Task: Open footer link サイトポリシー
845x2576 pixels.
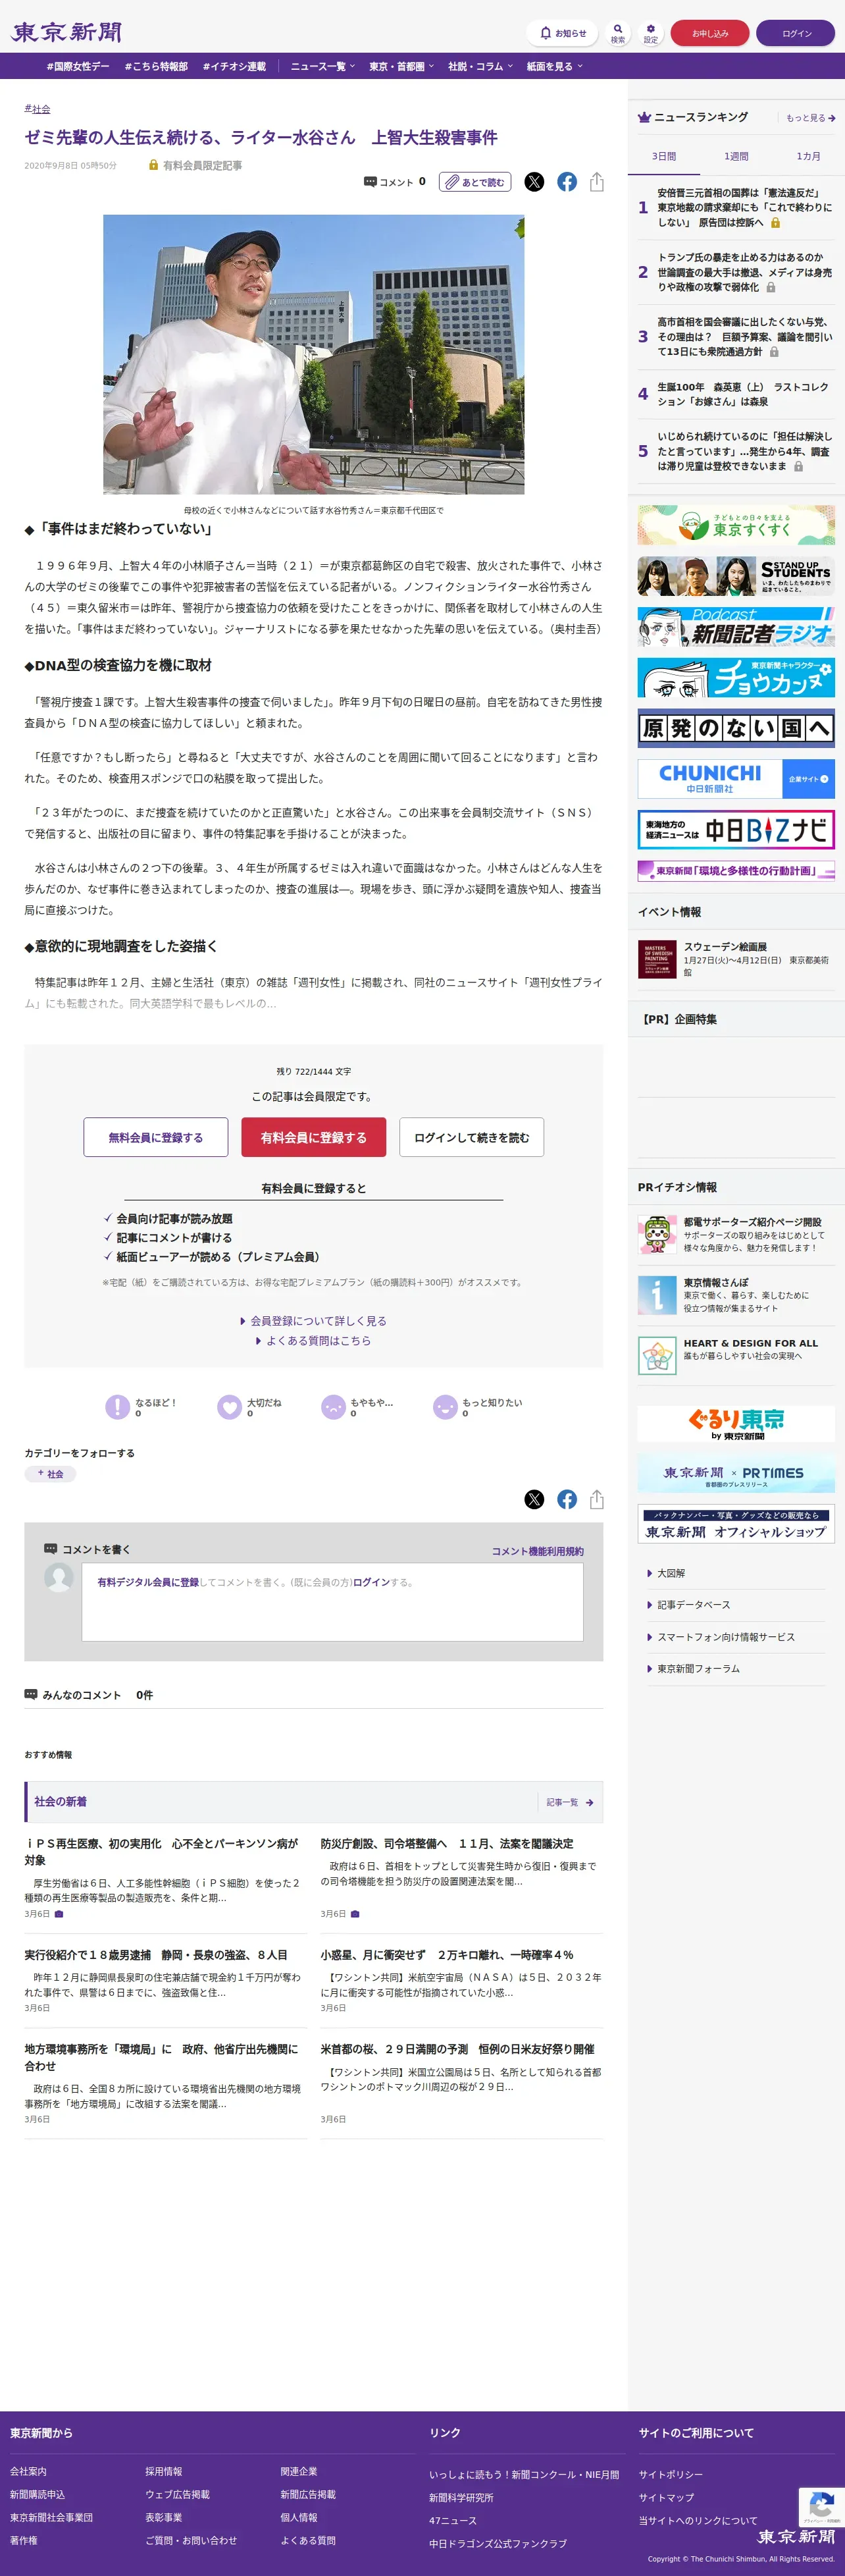Action: click(670, 2474)
